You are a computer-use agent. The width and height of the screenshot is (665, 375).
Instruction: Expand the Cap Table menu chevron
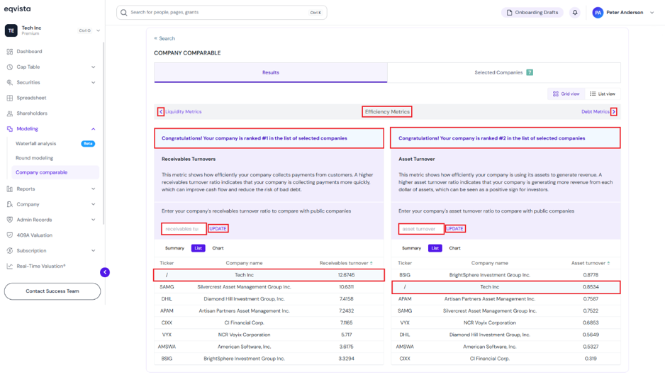[94, 67]
